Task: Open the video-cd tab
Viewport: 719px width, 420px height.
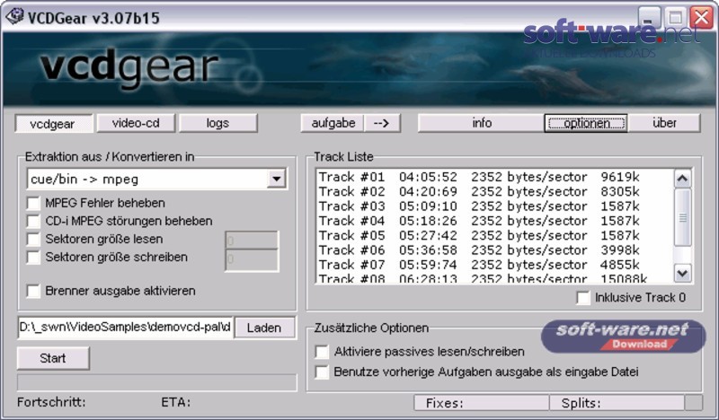Action: coord(136,123)
